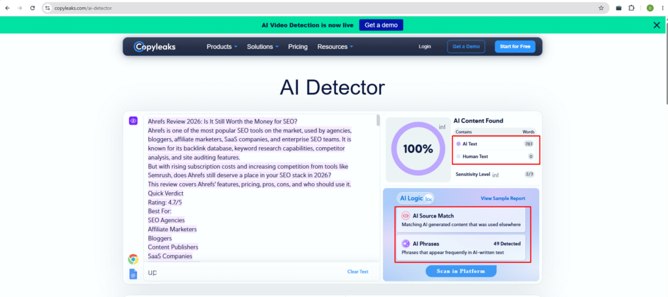
Task: Expand the Products dropdown menu
Action: [222, 47]
